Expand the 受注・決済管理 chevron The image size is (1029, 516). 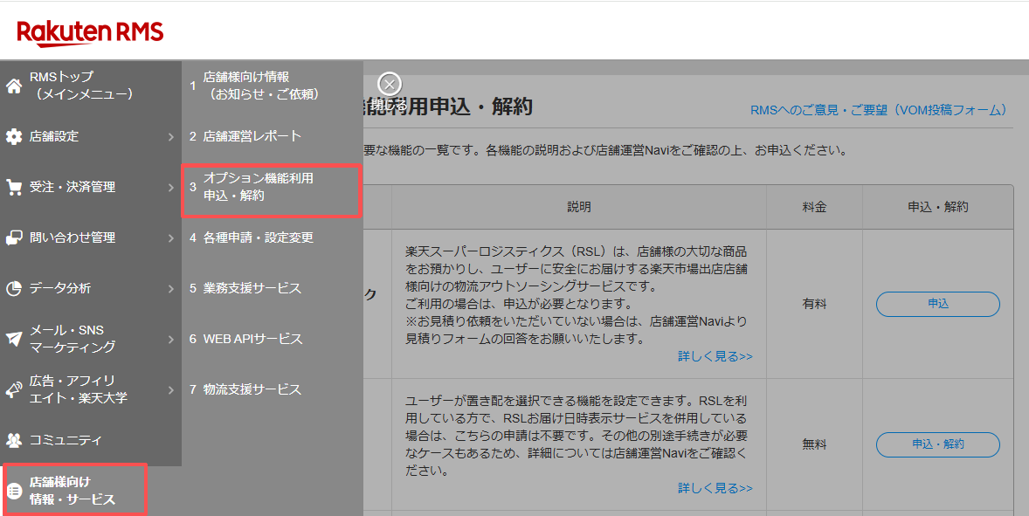tap(170, 187)
